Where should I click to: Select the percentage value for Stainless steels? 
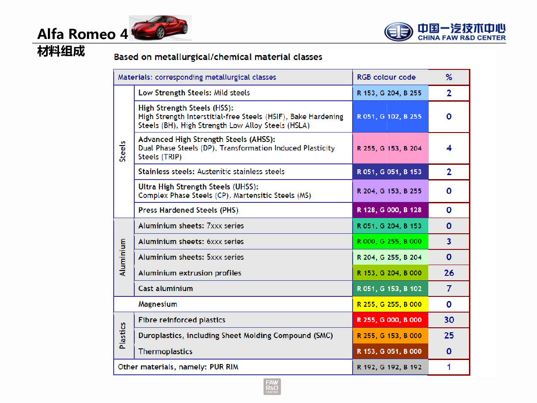[449, 172]
